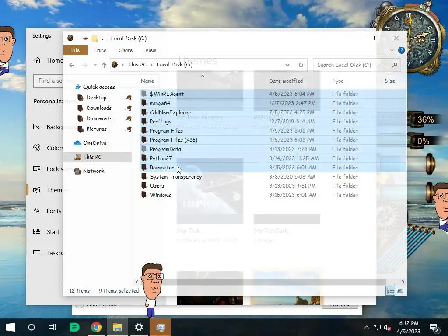Click the Python27 folder icon

click(x=144, y=158)
